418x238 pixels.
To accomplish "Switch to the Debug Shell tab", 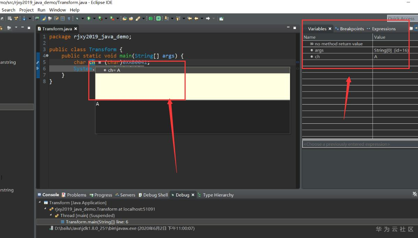I will (x=153, y=195).
